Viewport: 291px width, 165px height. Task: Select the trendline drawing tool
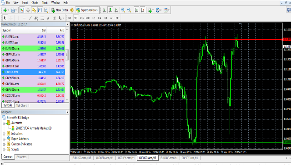tap(30, 18)
